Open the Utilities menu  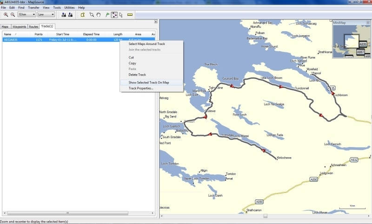pos(69,8)
